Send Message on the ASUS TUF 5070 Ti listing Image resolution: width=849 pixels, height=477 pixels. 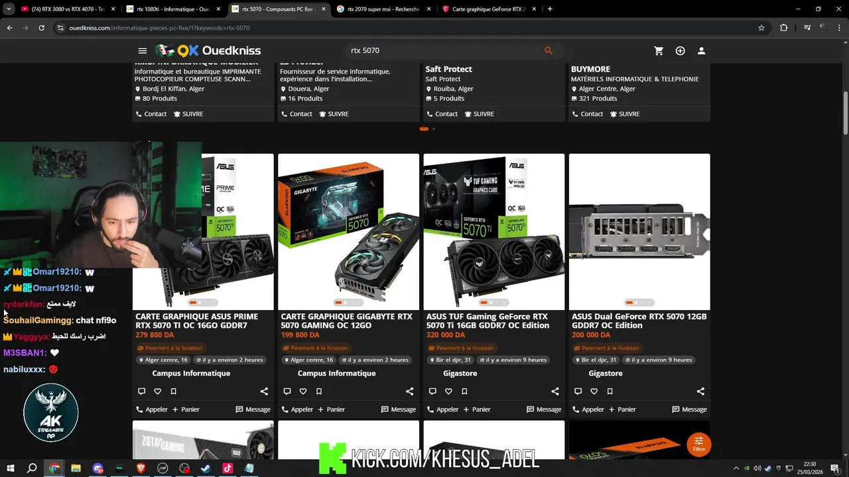544,409
